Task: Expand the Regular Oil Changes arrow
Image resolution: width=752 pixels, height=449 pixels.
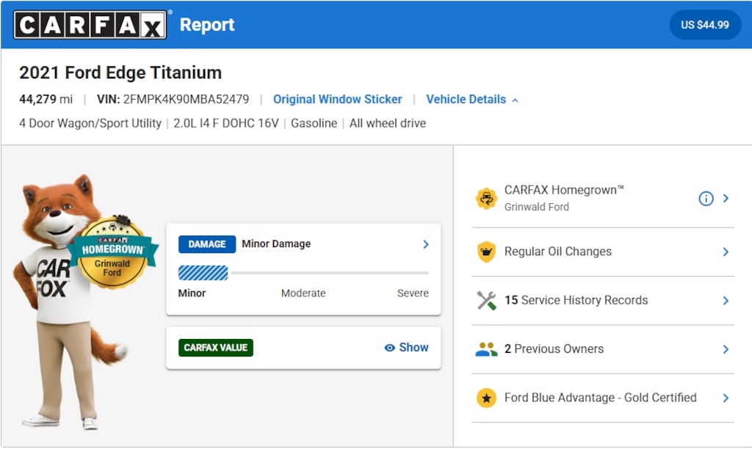Action: click(726, 252)
